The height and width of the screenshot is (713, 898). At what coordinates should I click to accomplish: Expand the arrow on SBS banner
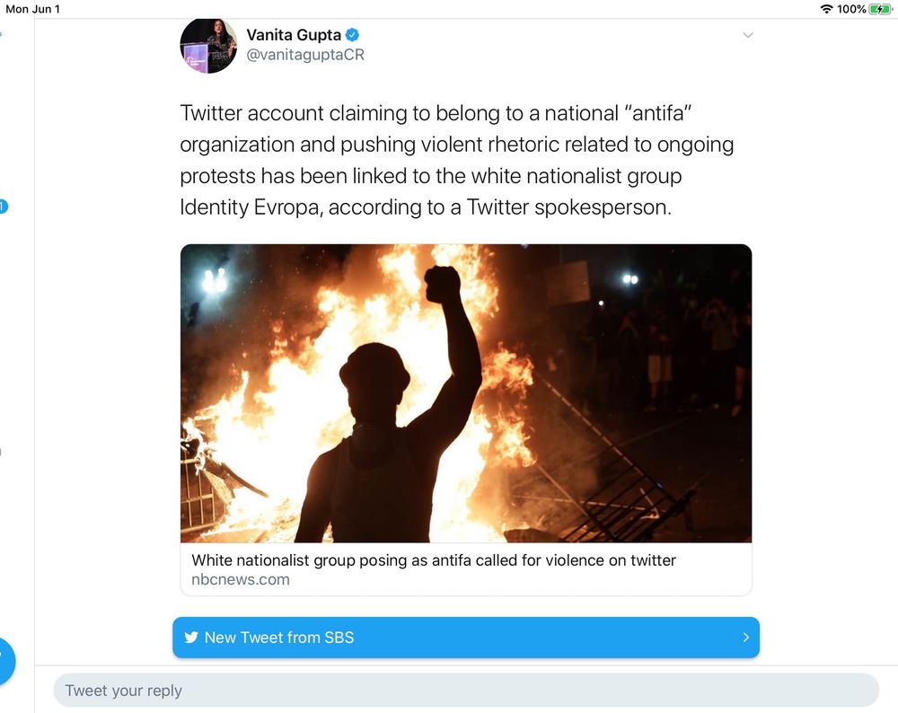pos(745,638)
